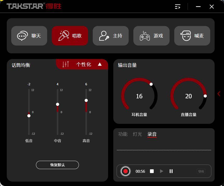Click the 恢复默认 restore defaults button
This screenshot has width=224, height=186.
click(x=57, y=165)
